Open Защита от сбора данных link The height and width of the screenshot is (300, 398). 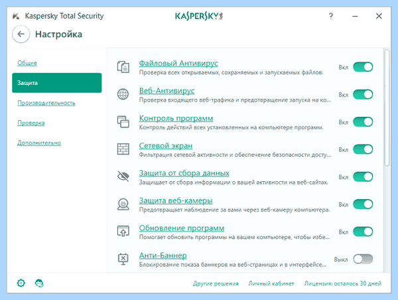coord(184,173)
